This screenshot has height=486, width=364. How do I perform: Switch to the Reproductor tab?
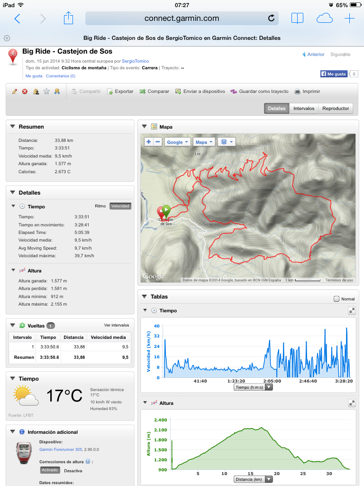click(x=336, y=109)
